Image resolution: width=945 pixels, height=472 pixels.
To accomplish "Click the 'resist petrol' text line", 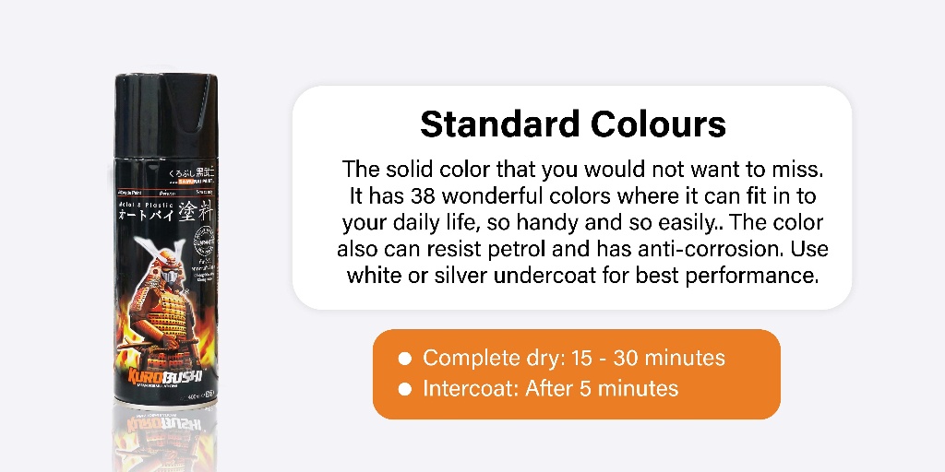I will pos(582,249).
